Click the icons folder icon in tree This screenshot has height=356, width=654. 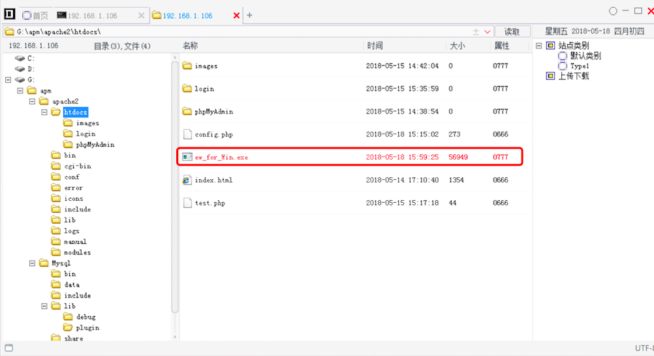tap(56, 198)
